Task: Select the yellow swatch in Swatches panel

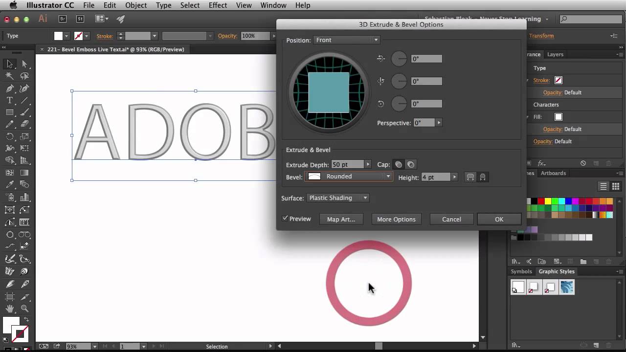Action: click(548, 201)
